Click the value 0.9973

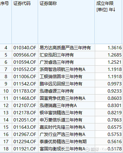pyautogui.click(x=114, y=84)
